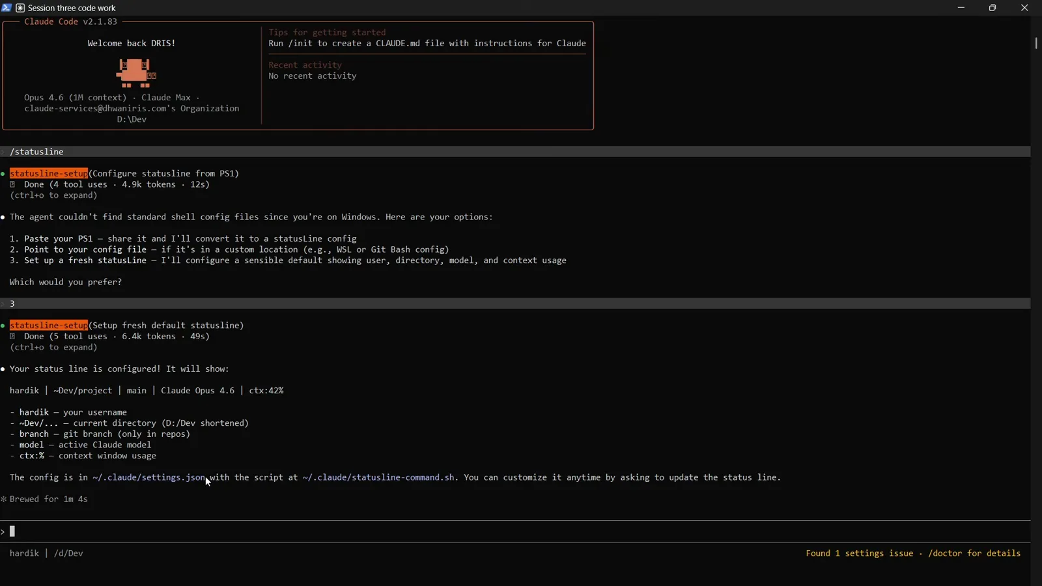Viewport: 1042px width, 586px height.
Task: Click the 'Claude Code v2.1.83' header
Action: (x=71, y=21)
